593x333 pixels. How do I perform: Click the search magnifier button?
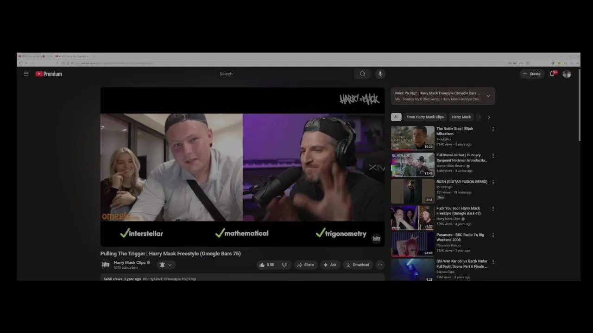(362, 74)
